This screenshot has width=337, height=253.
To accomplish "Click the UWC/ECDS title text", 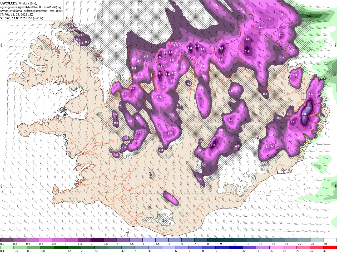I will coord(9,3).
